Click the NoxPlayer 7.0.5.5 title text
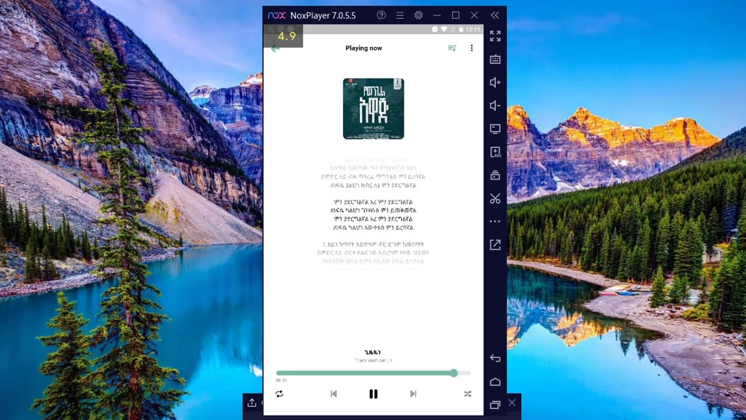Viewport: 746px width, 420px height. (323, 15)
